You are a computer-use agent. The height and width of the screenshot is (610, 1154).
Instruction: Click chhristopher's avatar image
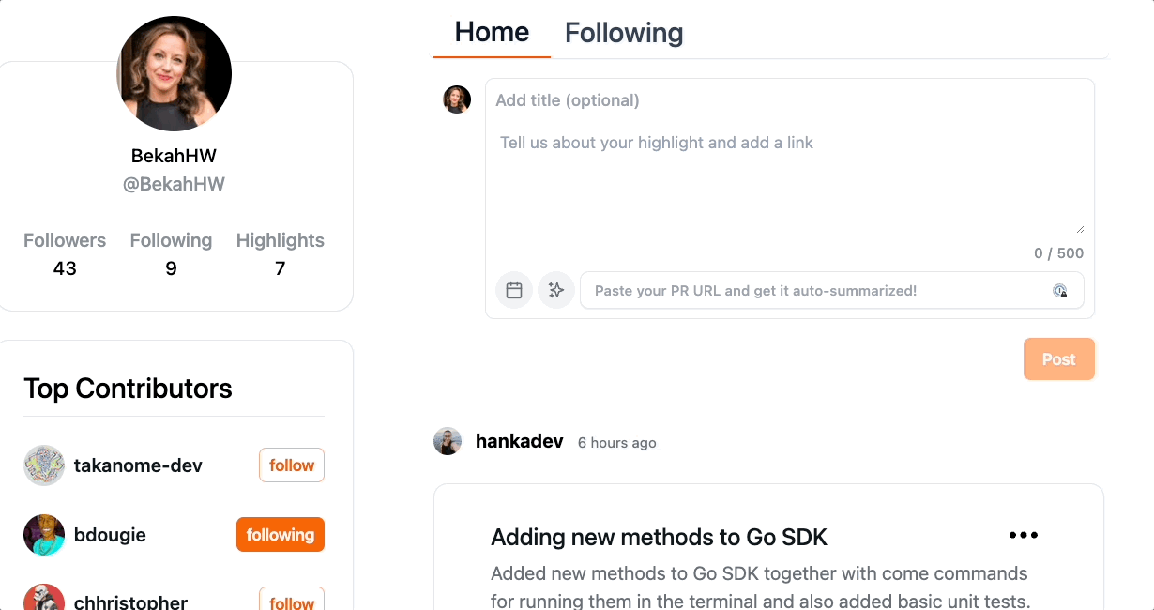click(x=44, y=599)
